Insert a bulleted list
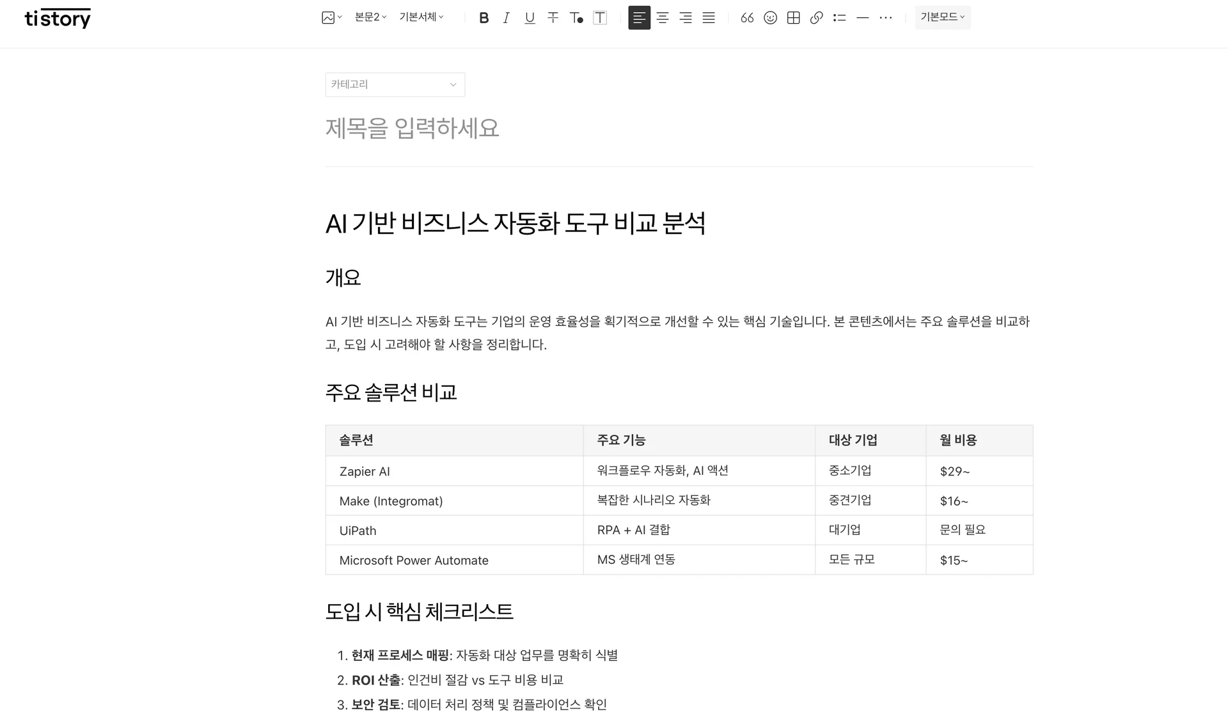This screenshot has width=1228, height=721. tap(839, 18)
